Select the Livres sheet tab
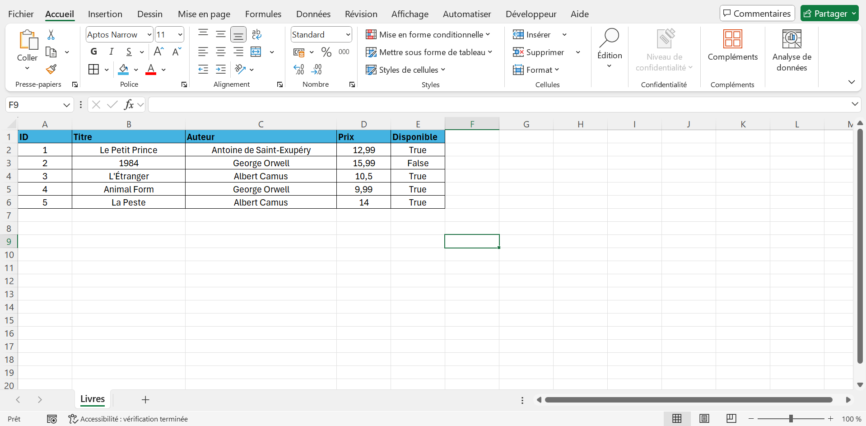Image resolution: width=866 pixels, height=426 pixels. [93, 399]
